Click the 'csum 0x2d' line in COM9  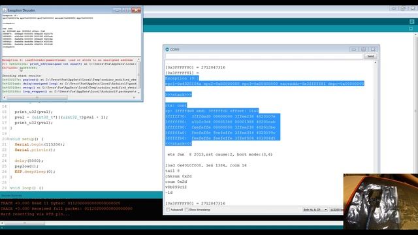[x=176, y=181]
